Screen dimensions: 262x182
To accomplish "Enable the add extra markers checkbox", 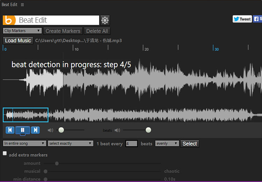I will (x=5, y=153).
